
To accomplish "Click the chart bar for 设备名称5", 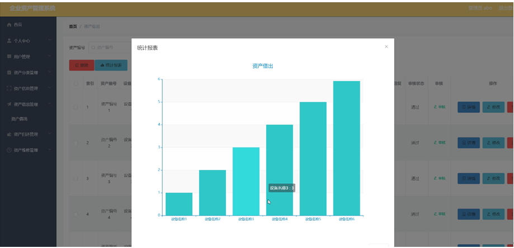I will tap(313, 159).
